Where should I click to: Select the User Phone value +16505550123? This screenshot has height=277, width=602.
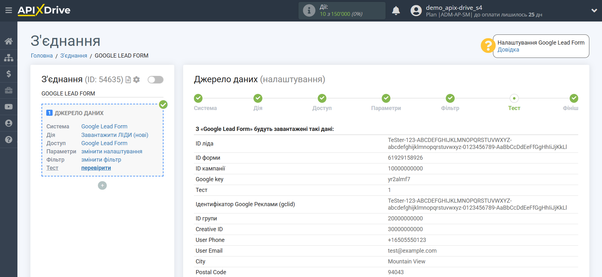pos(407,240)
